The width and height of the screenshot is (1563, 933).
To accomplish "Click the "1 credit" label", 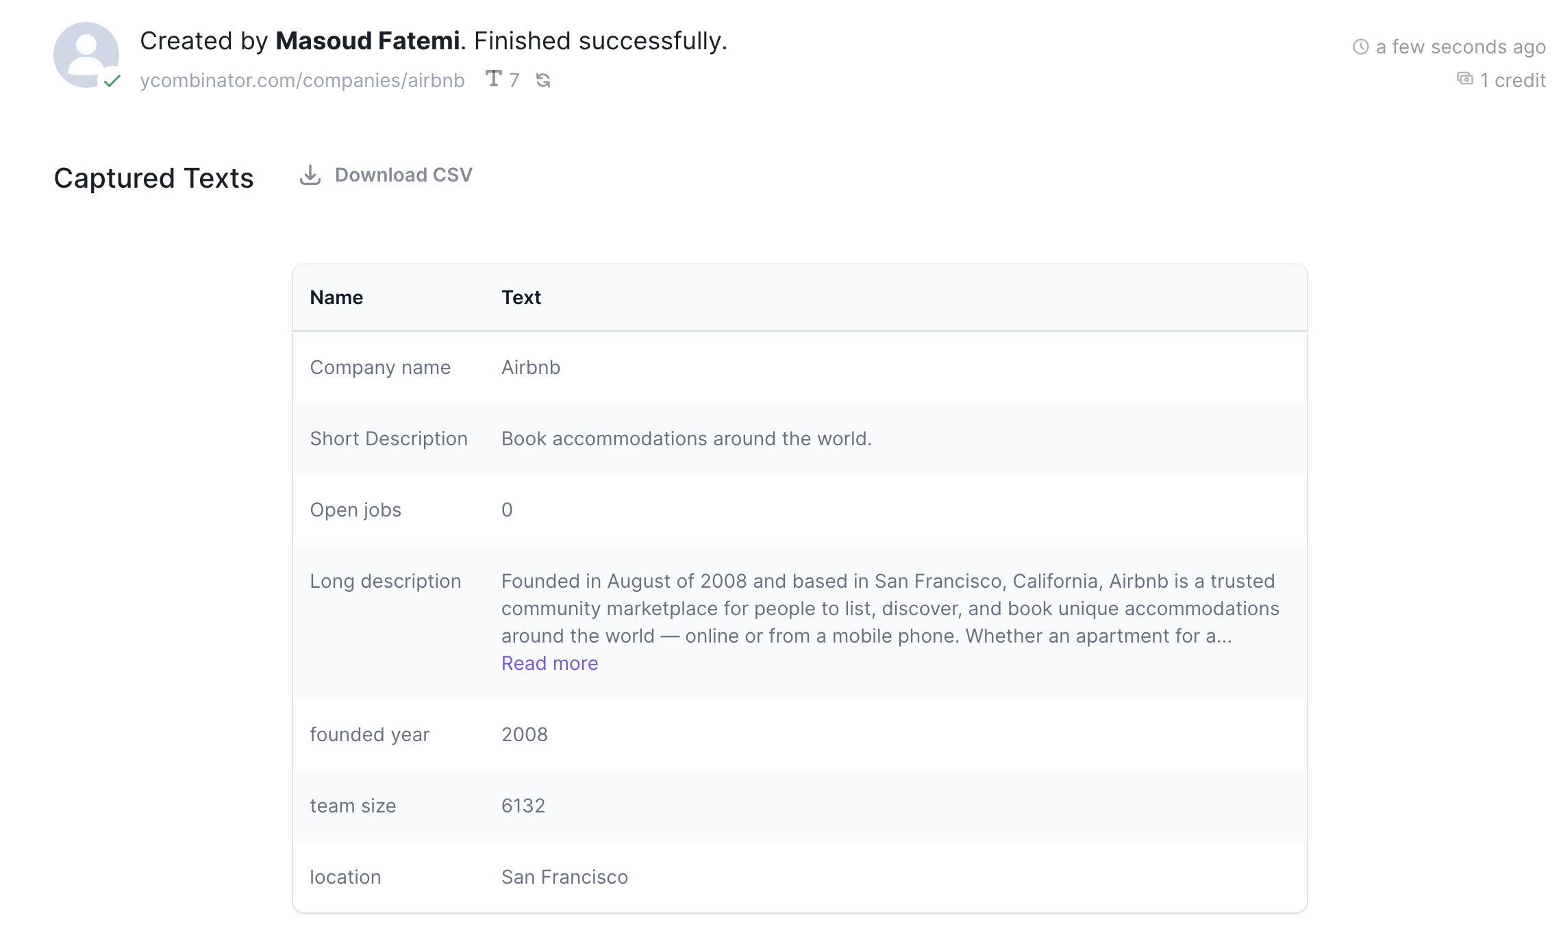I will tap(1512, 80).
